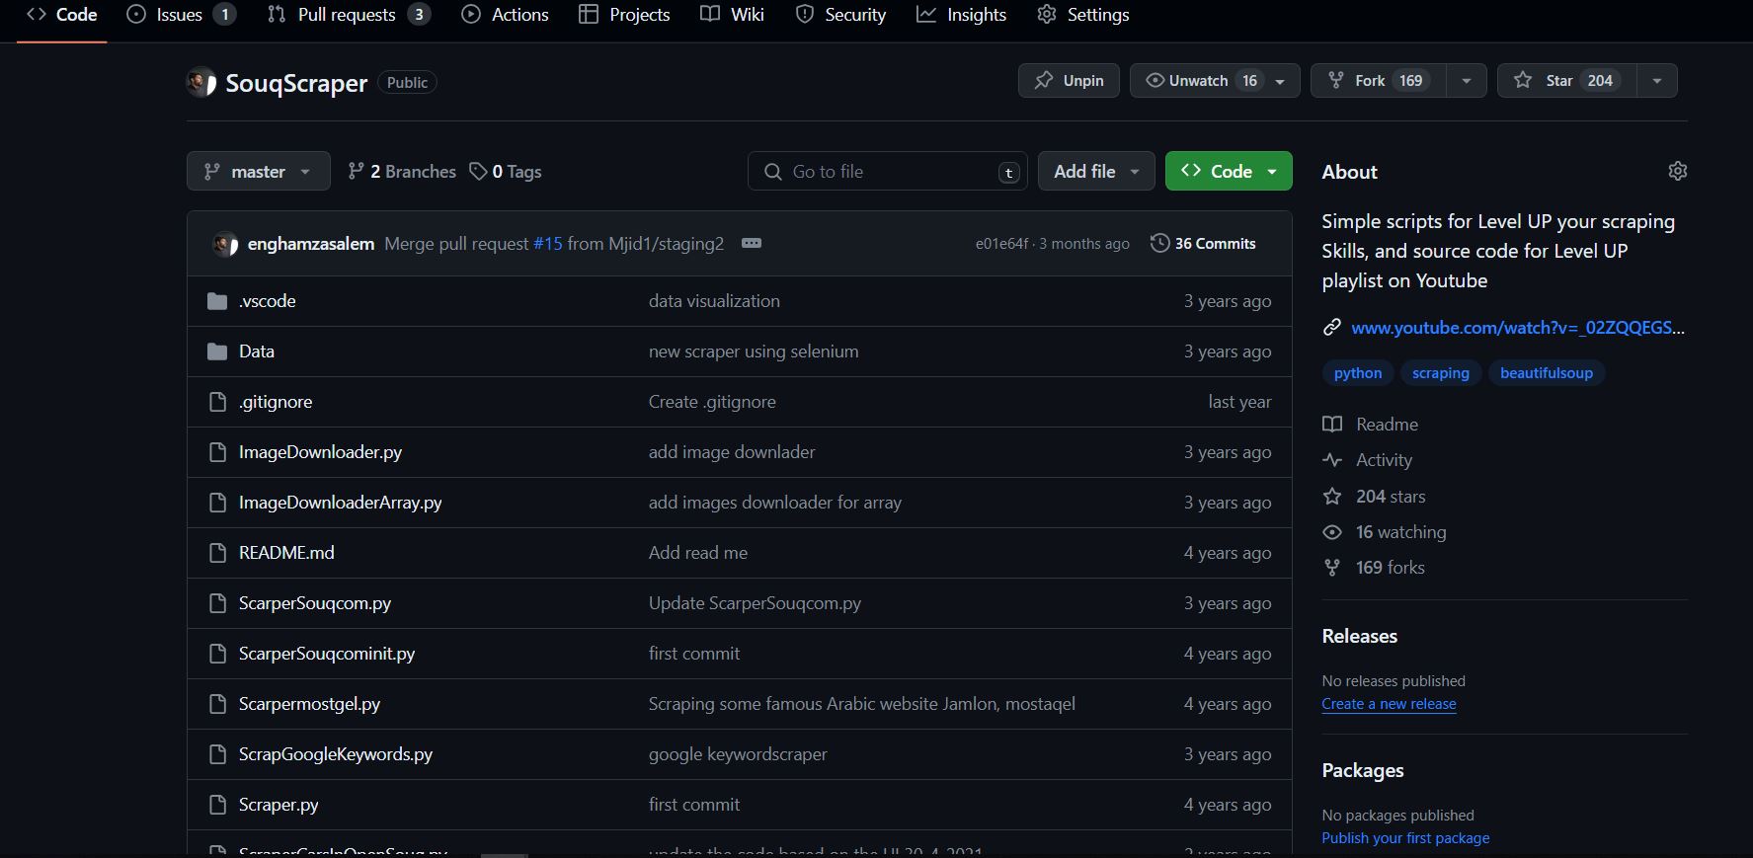Open the Wiki tab
1753x858 pixels.
[732, 15]
